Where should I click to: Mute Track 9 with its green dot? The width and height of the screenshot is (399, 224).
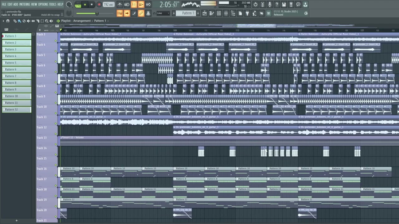pyautogui.click(x=56, y=103)
